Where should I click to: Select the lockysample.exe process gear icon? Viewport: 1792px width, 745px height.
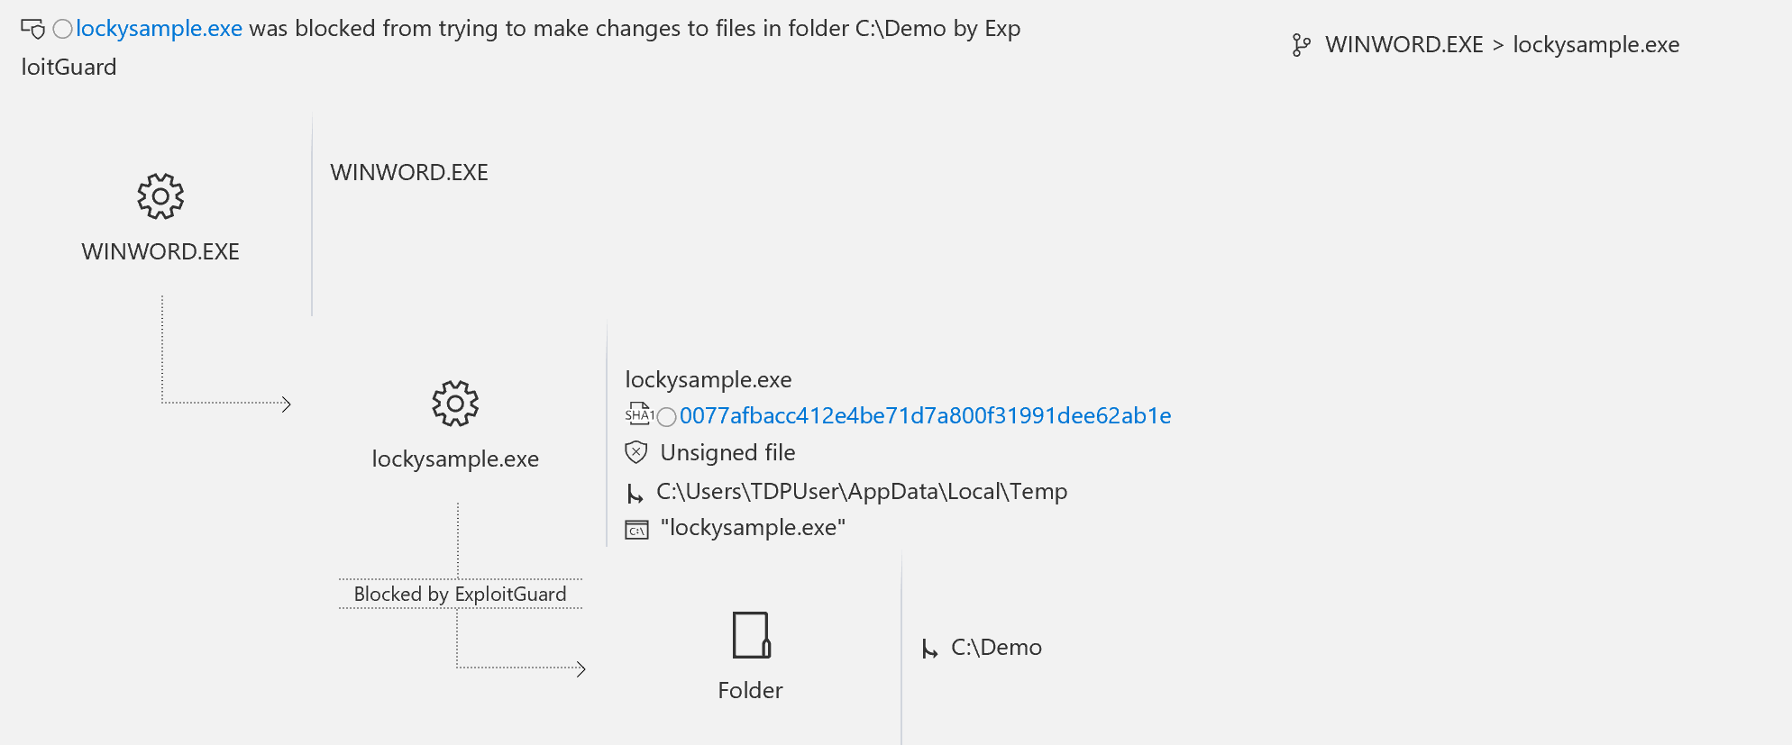click(x=456, y=404)
